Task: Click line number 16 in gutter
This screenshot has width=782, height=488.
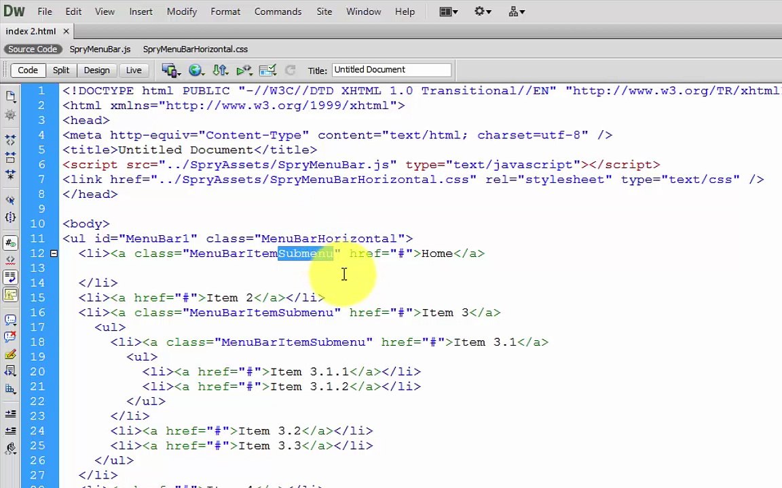Action: pyautogui.click(x=37, y=312)
